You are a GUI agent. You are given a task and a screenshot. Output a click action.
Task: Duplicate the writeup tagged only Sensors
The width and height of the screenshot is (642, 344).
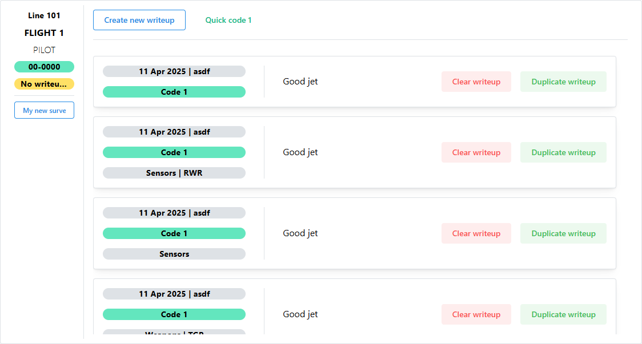[563, 233]
